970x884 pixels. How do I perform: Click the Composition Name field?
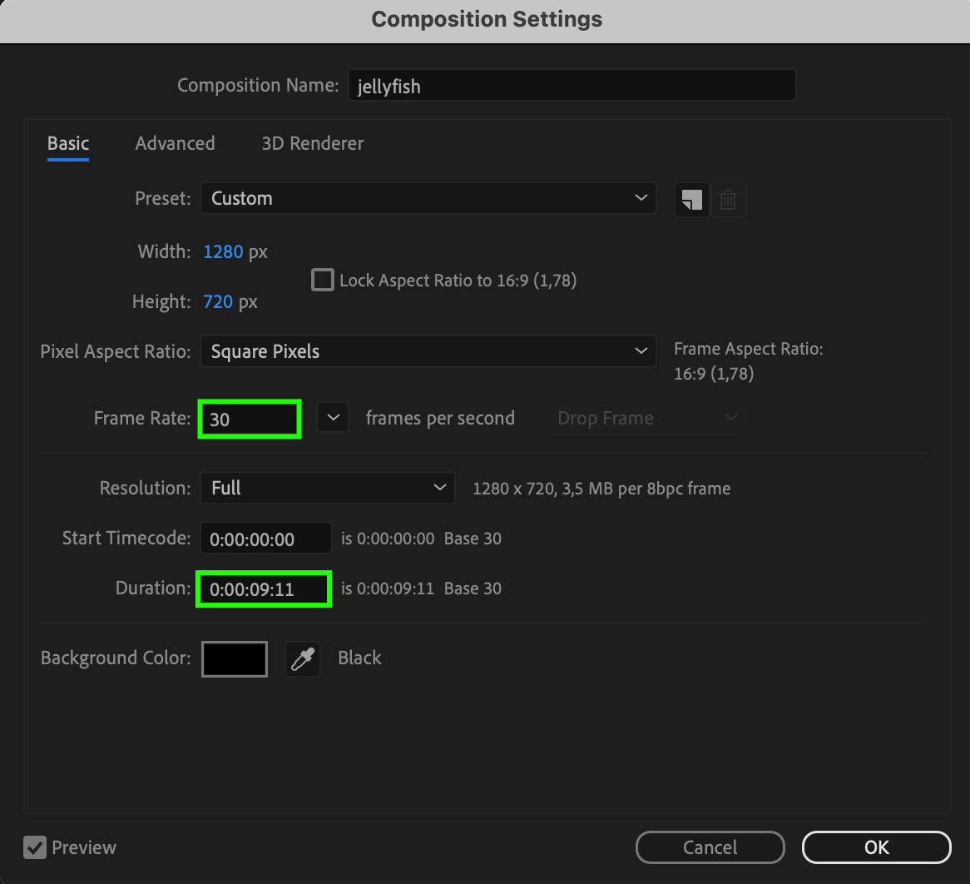click(572, 86)
